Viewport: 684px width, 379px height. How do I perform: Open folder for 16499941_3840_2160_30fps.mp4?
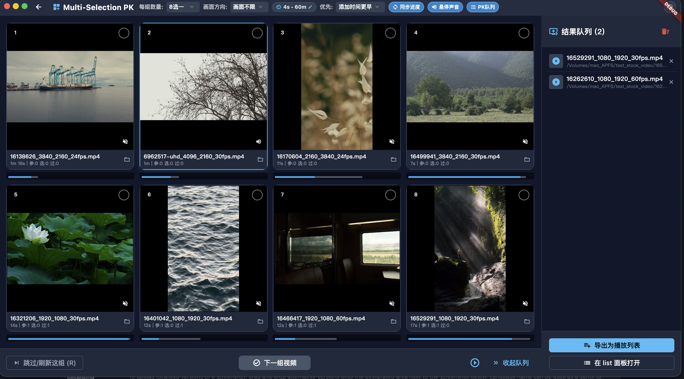point(527,160)
